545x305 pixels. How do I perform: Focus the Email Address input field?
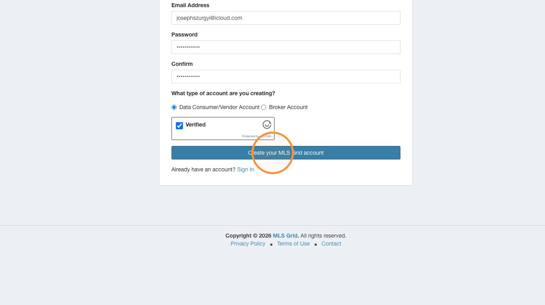(286, 18)
